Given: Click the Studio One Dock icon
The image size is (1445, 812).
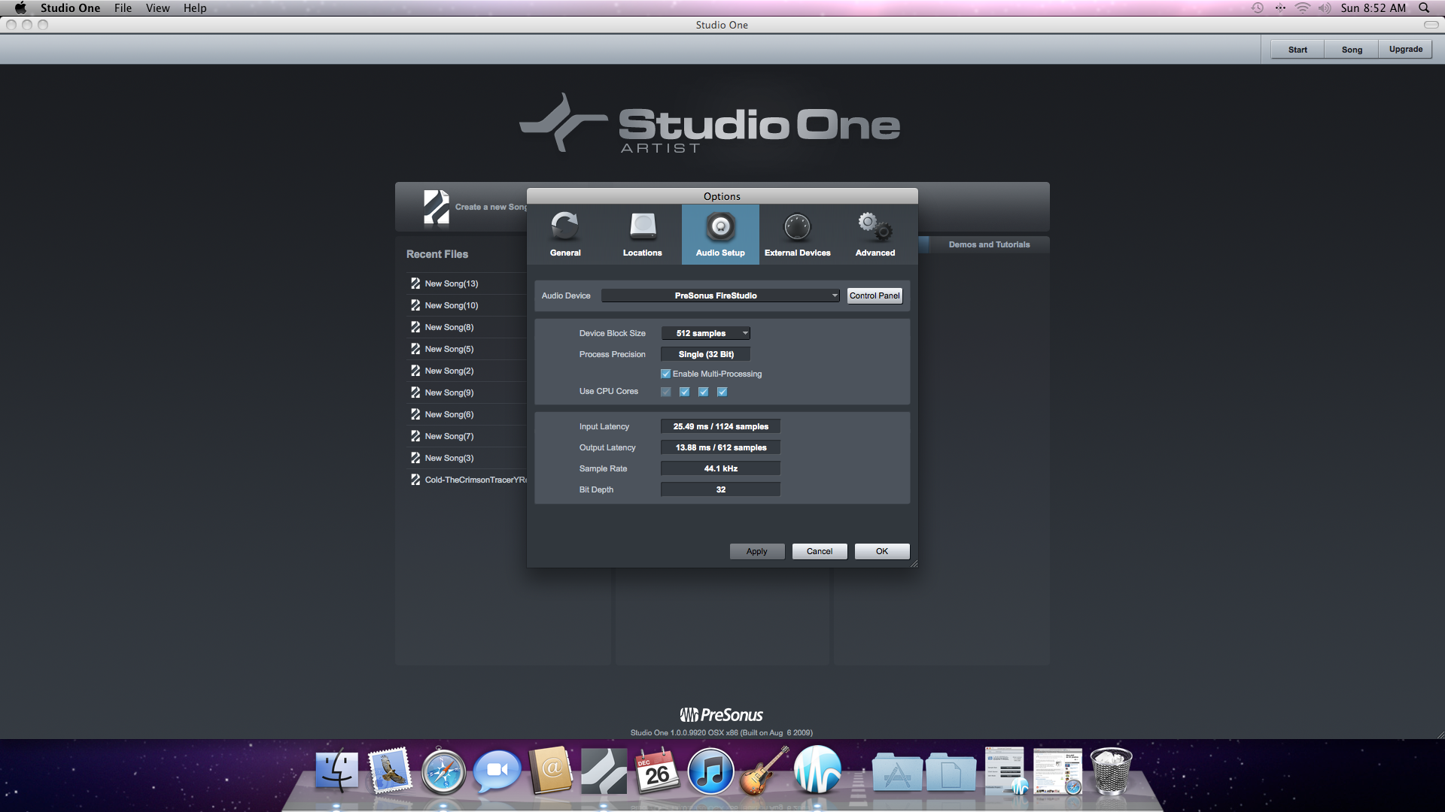Looking at the screenshot, I should (x=604, y=771).
